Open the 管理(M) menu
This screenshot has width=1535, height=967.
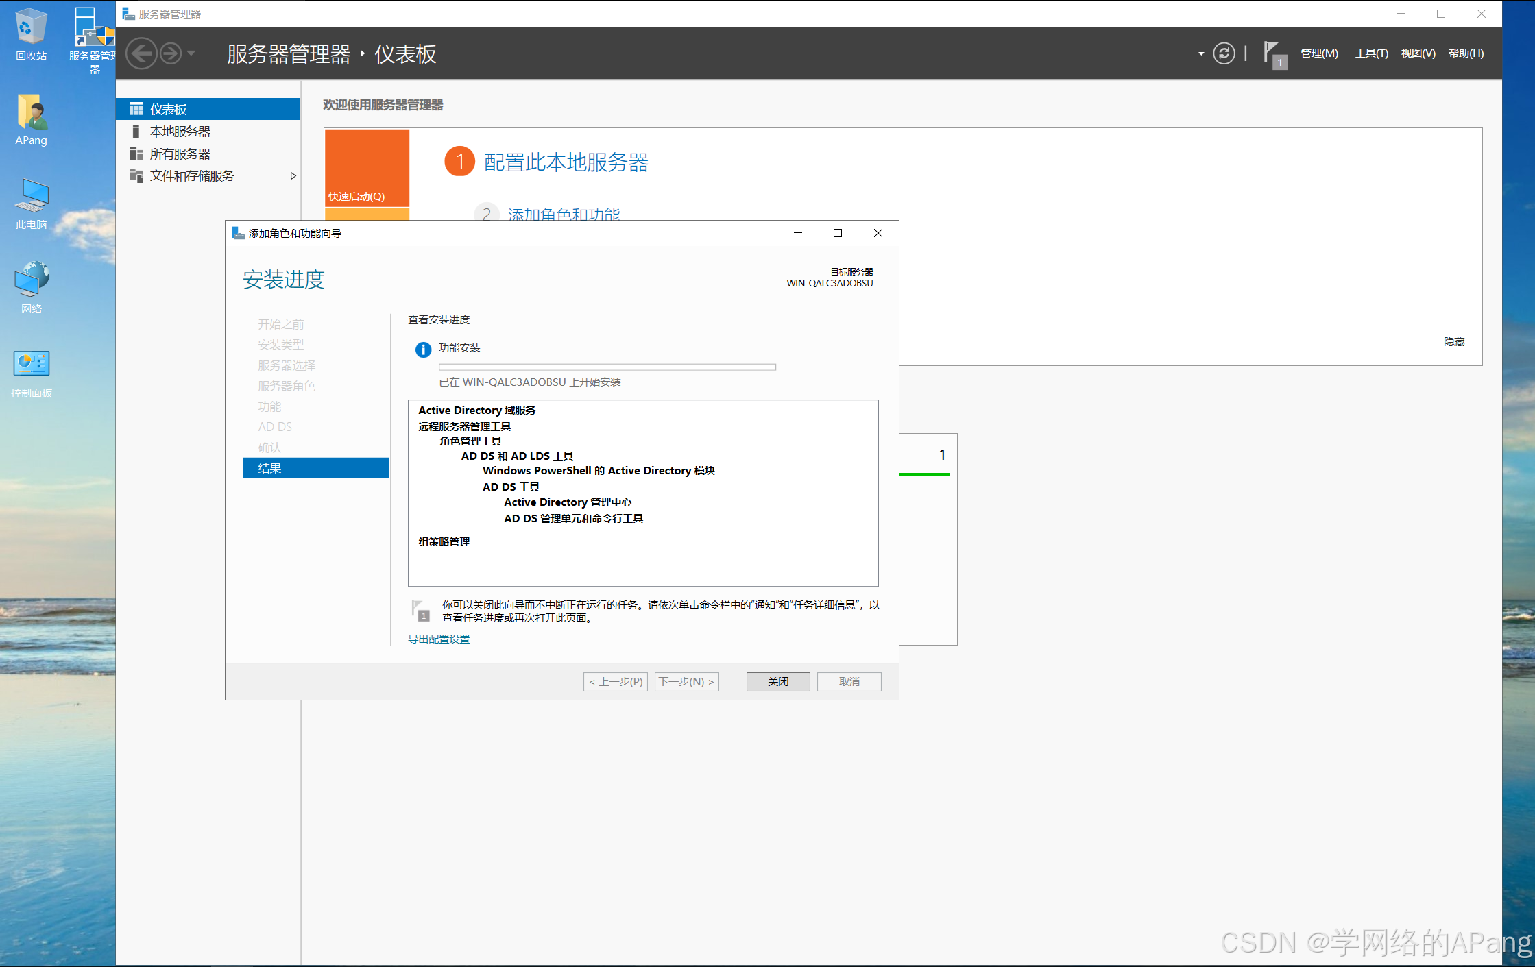[x=1319, y=53]
